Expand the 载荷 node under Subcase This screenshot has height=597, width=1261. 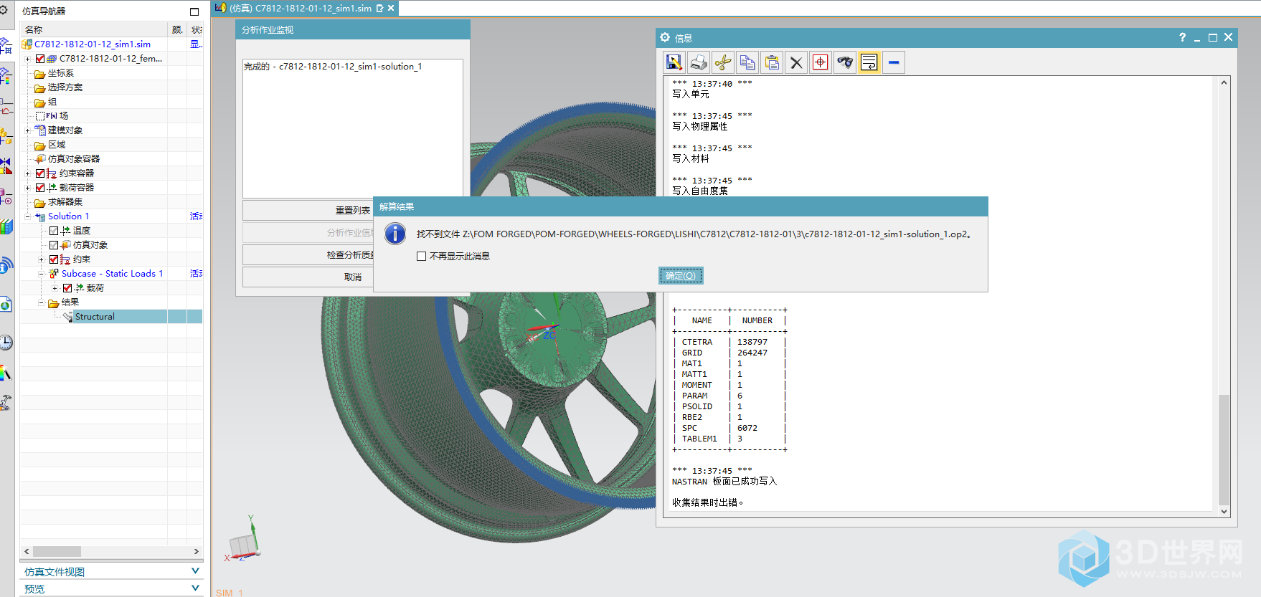click(x=55, y=288)
